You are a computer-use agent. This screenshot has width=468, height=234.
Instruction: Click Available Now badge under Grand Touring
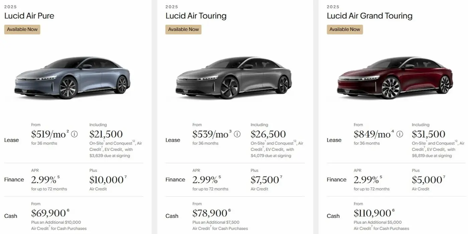click(345, 29)
